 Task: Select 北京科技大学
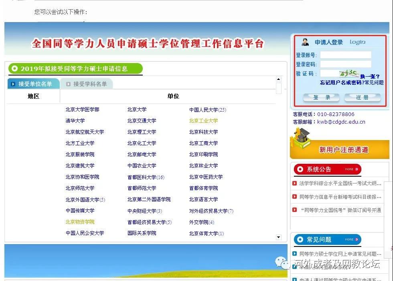click(203, 132)
